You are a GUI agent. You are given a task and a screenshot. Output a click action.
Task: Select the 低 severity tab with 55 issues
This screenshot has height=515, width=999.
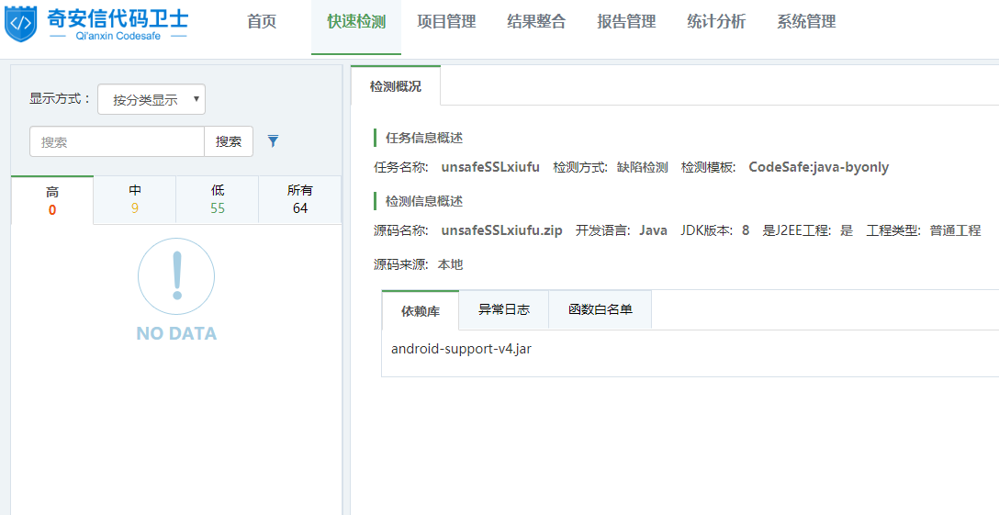[x=218, y=199]
